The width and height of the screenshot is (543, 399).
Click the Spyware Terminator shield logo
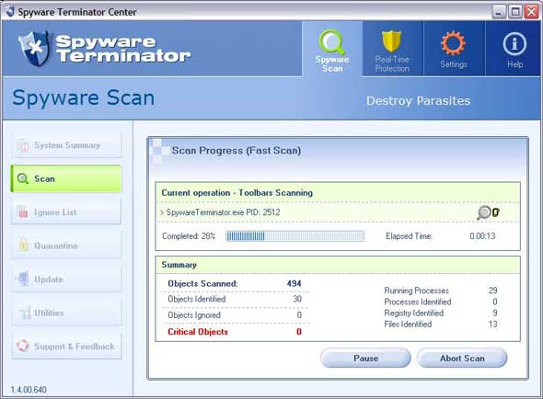pos(34,49)
